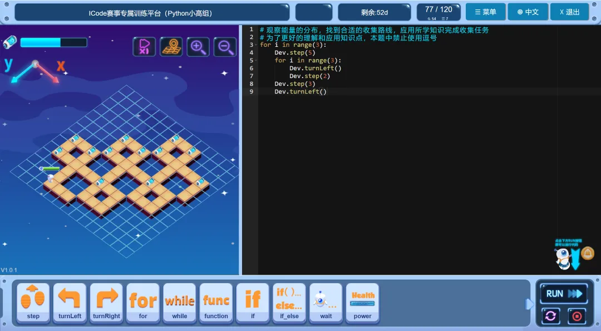Viewport: 601px width, 331px height.
Task: Toggle the x1 playback speed button
Action: pyautogui.click(x=144, y=47)
